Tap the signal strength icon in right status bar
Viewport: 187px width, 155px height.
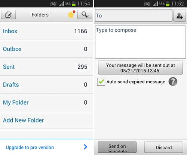pyautogui.click(x=156, y=4)
